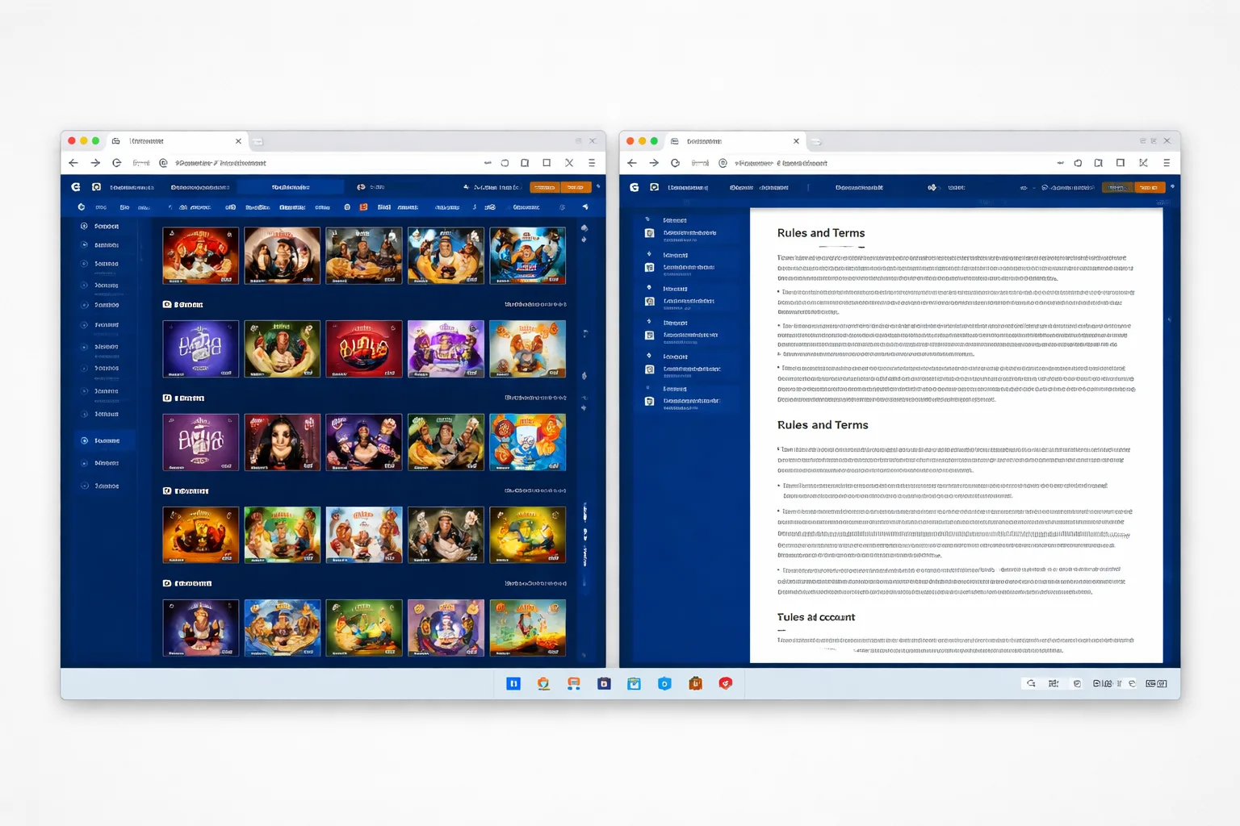Image resolution: width=1240 pixels, height=826 pixels.
Task: Click the blue square icon in the taskbar
Action: tap(513, 683)
